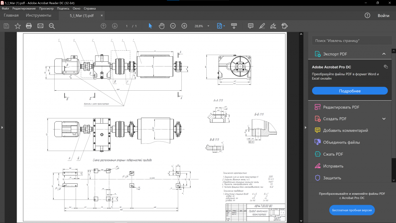
Task: Send file by email envelope icon
Action: pos(40,26)
